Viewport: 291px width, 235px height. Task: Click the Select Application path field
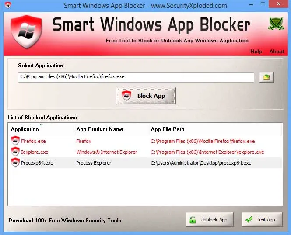[136, 77]
